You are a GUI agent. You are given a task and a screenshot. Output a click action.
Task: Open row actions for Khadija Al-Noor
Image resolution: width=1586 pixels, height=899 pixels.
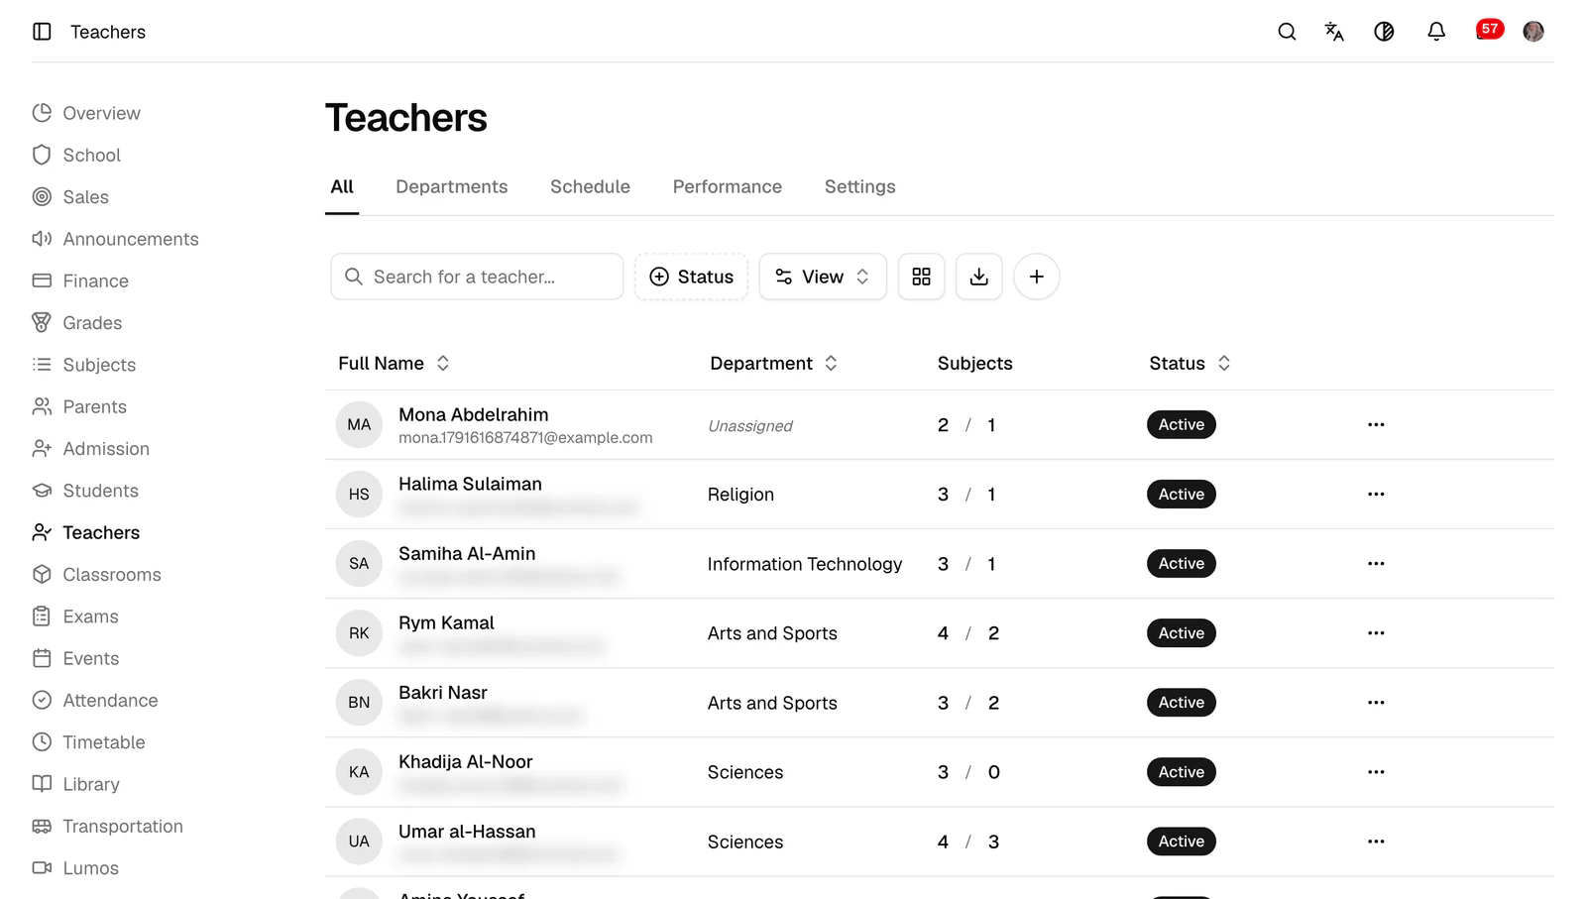pos(1376,771)
